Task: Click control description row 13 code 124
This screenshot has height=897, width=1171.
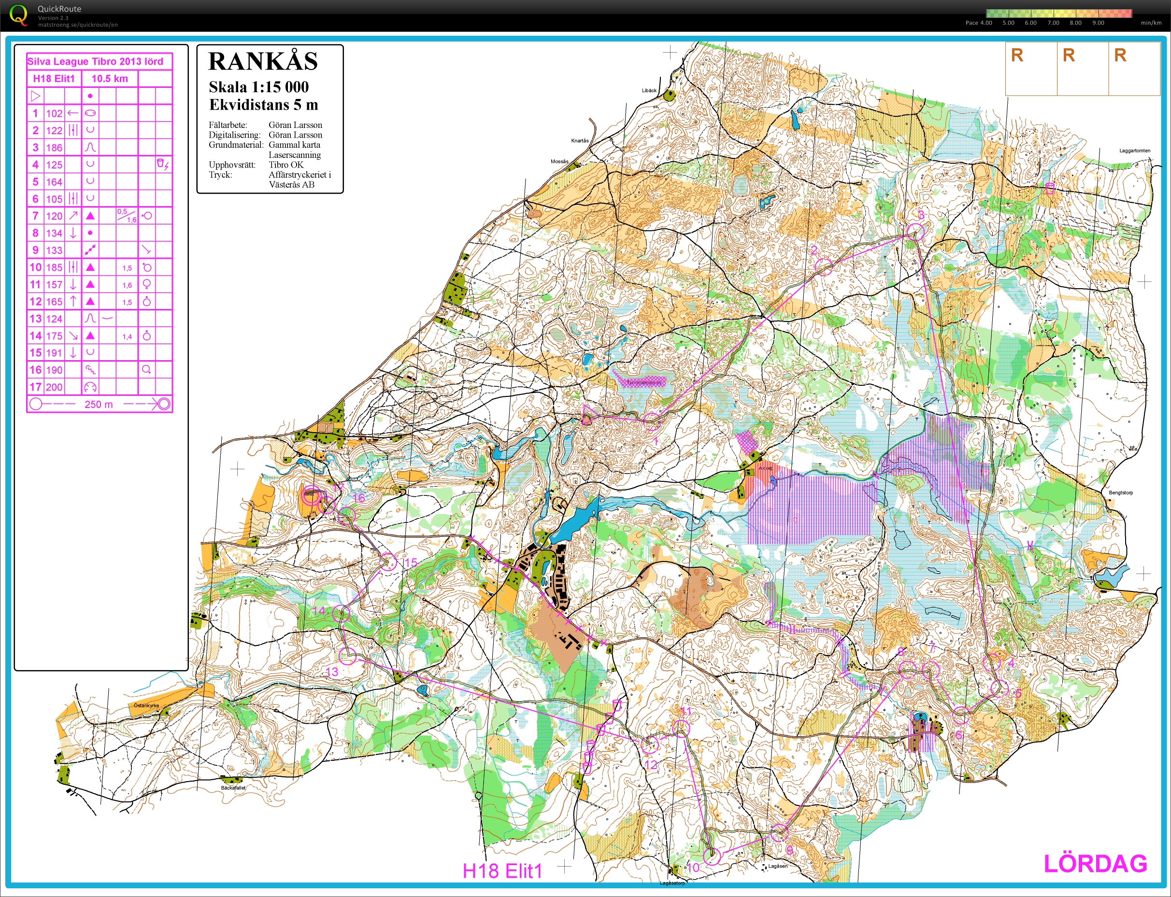Action: pos(54,319)
